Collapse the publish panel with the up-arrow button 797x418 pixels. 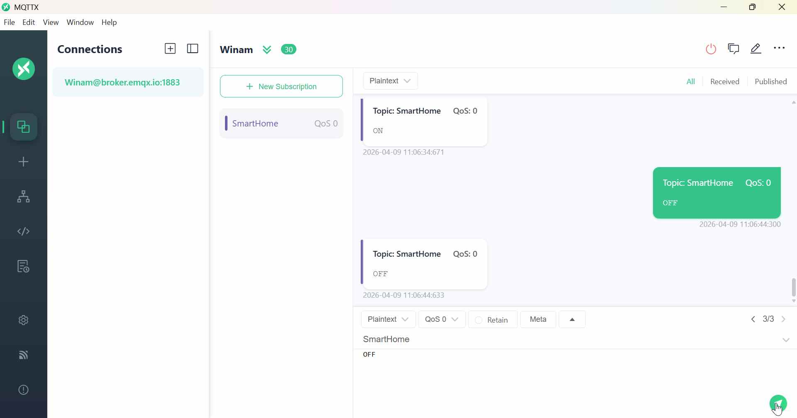[x=572, y=320]
